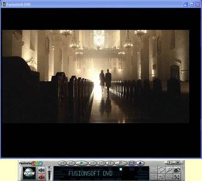
Task: Rewind the DVD
Action: click(x=71, y=163)
